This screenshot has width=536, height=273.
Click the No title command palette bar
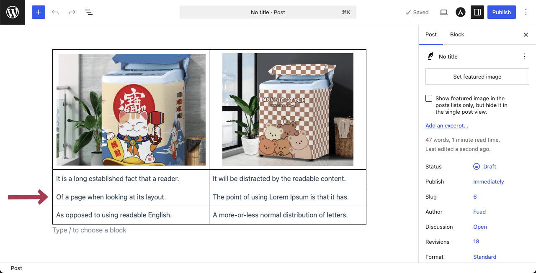268,12
